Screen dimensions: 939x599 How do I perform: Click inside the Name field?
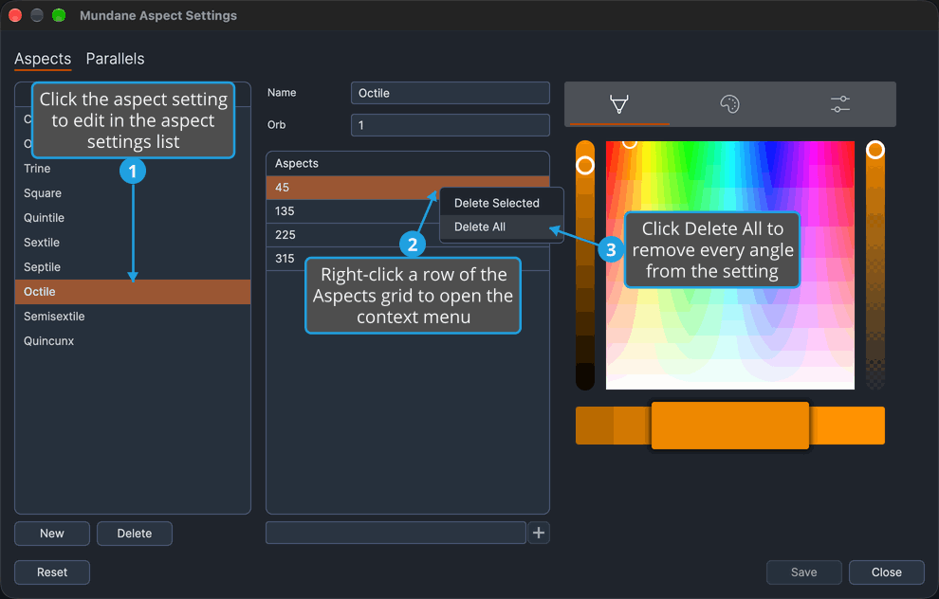(x=450, y=93)
